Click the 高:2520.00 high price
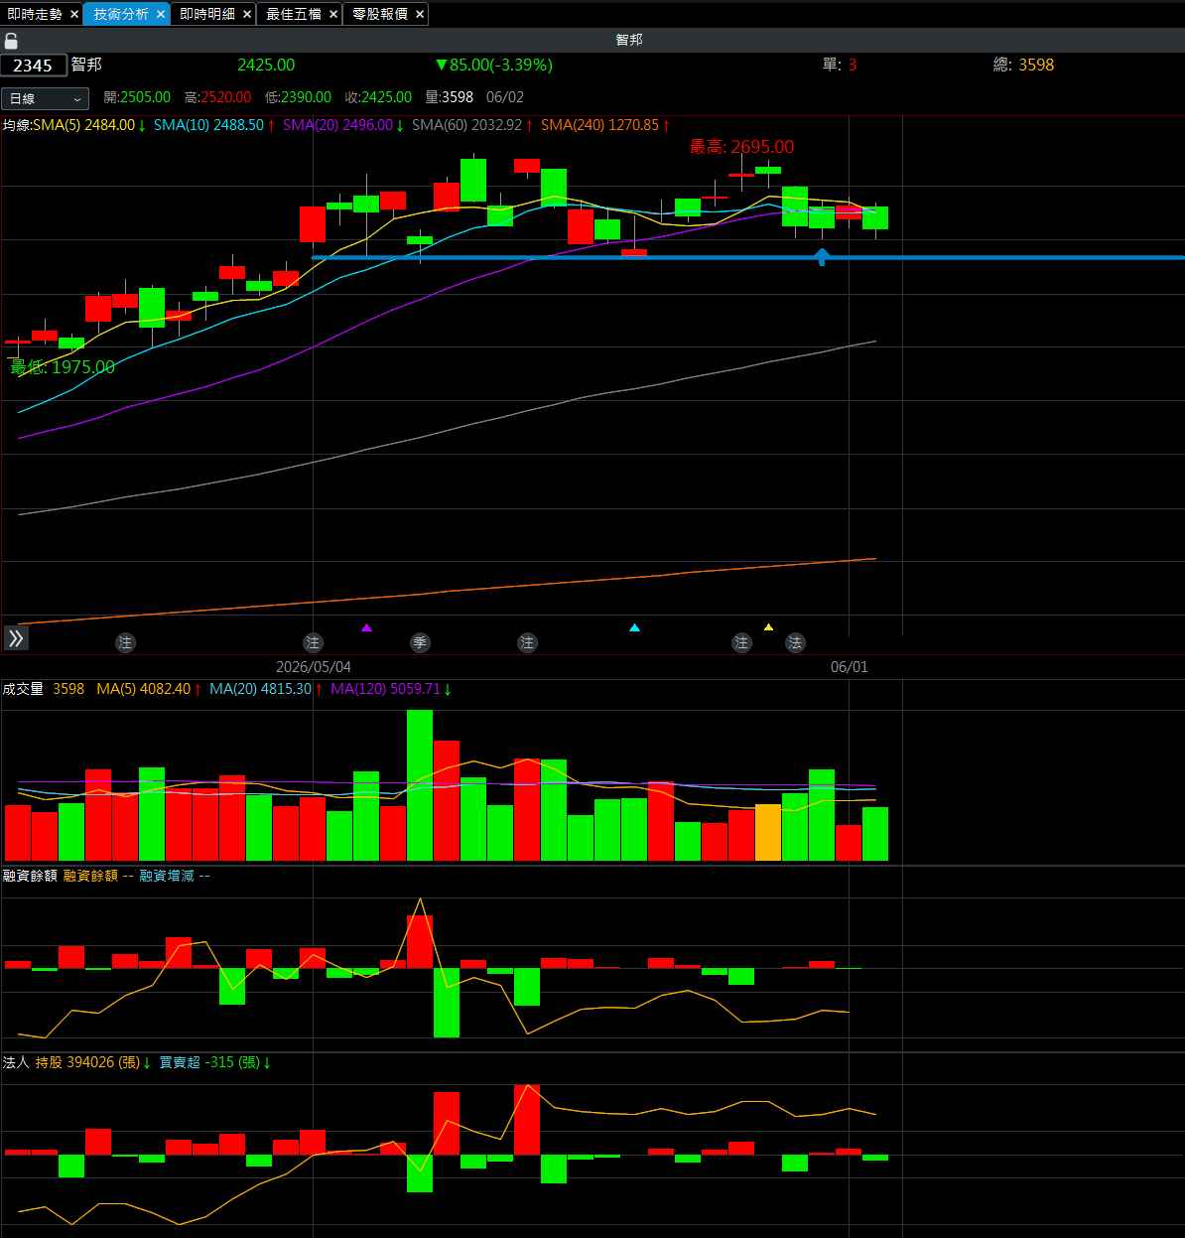The width and height of the screenshot is (1185, 1238). click(x=217, y=97)
